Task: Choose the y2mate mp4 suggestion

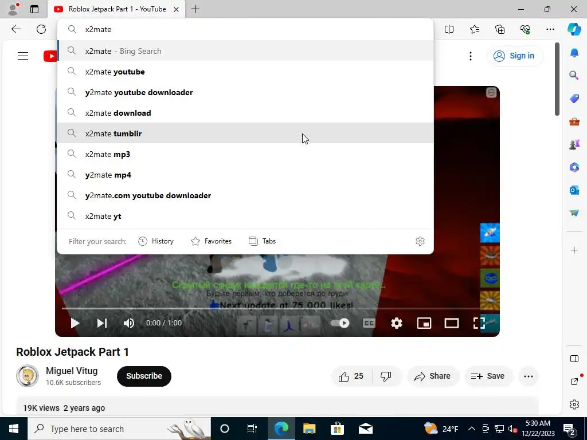Action: click(245, 175)
